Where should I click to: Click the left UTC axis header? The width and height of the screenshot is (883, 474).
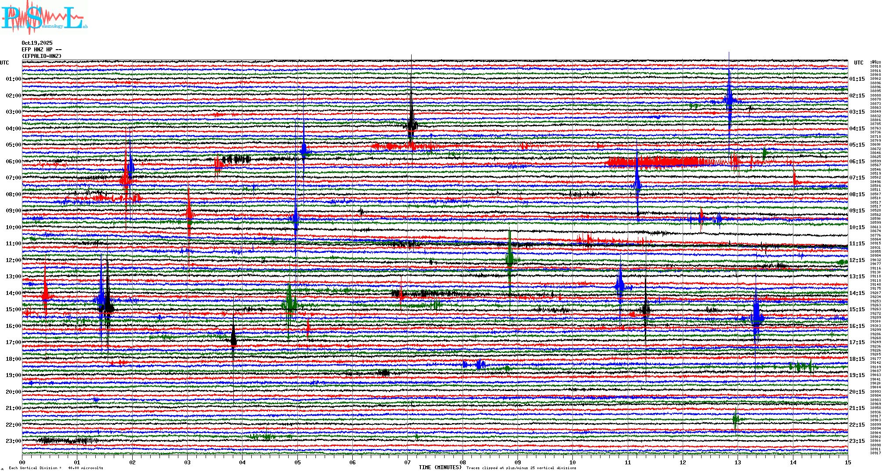tap(4, 63)
